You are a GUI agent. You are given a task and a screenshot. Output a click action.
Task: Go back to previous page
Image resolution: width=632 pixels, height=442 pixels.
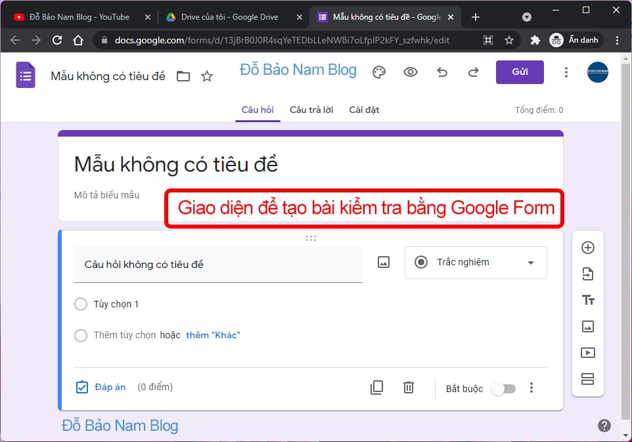tap(15, 40)
